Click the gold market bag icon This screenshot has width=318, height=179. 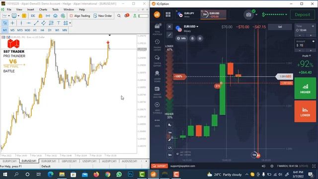click(x=40, y=15)
